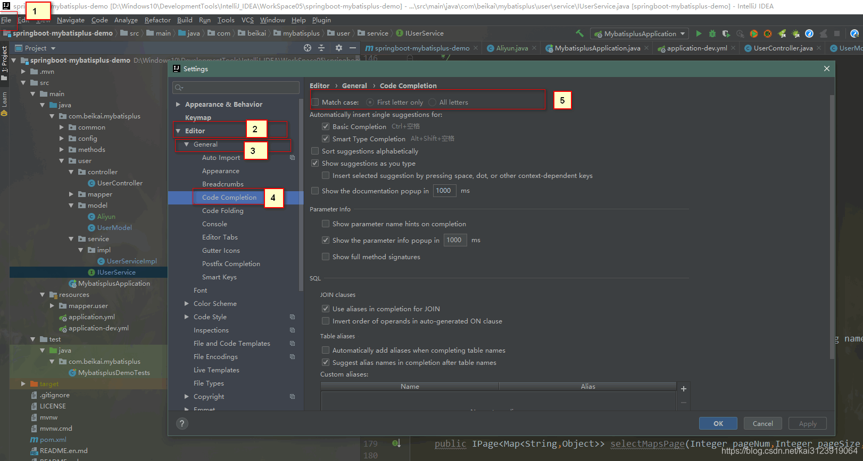863x461 pixels.
Task: Click project-level icon beside Auto Import
Action: tap(292, 158)
